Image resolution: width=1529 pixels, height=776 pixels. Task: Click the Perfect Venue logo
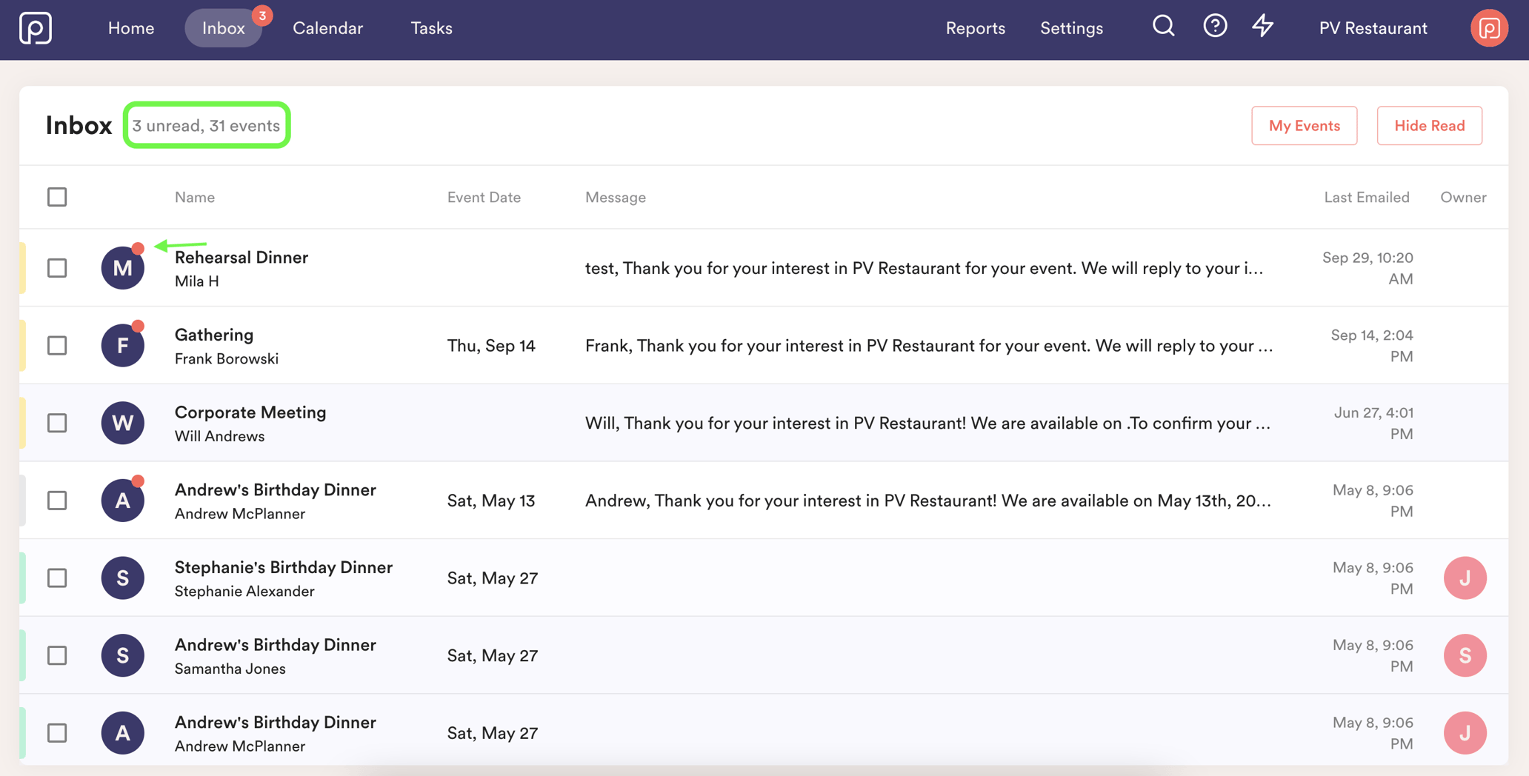point(35,30)
